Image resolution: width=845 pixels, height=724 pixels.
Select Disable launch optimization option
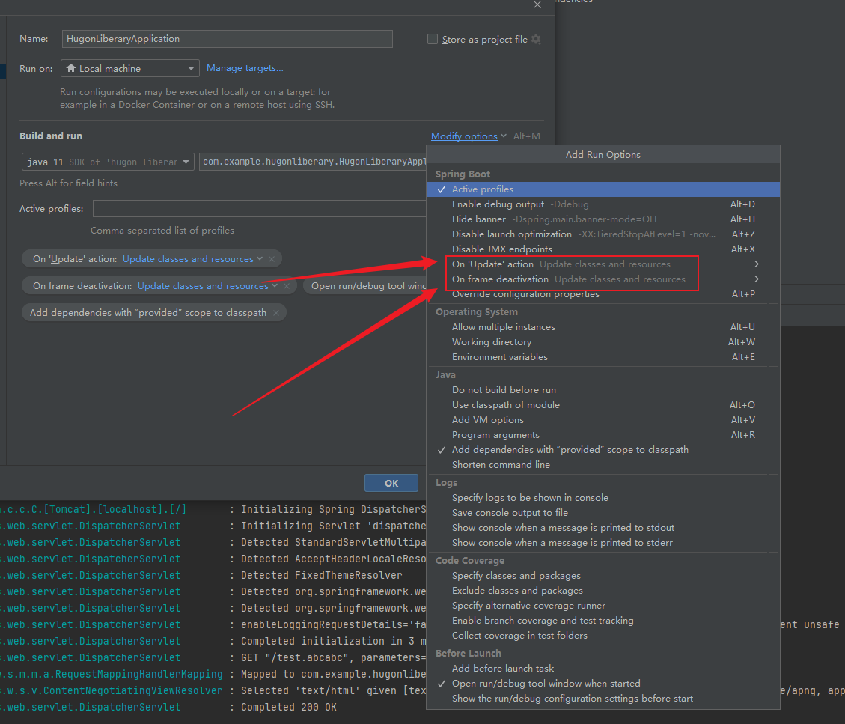603,234
